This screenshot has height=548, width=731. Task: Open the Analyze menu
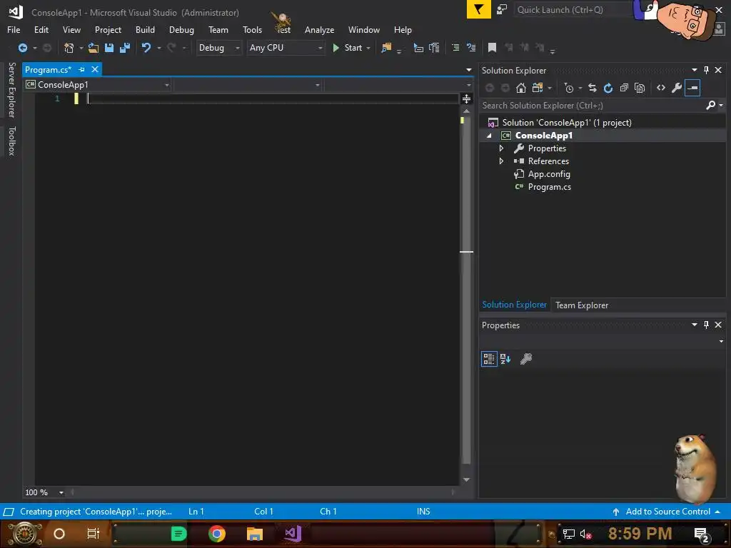(x=319, y=30)
